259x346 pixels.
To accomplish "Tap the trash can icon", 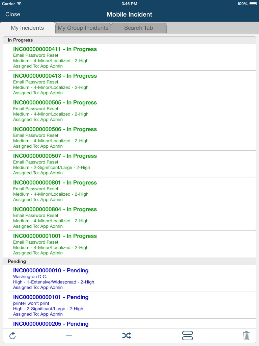I will [x=246, y=336].
